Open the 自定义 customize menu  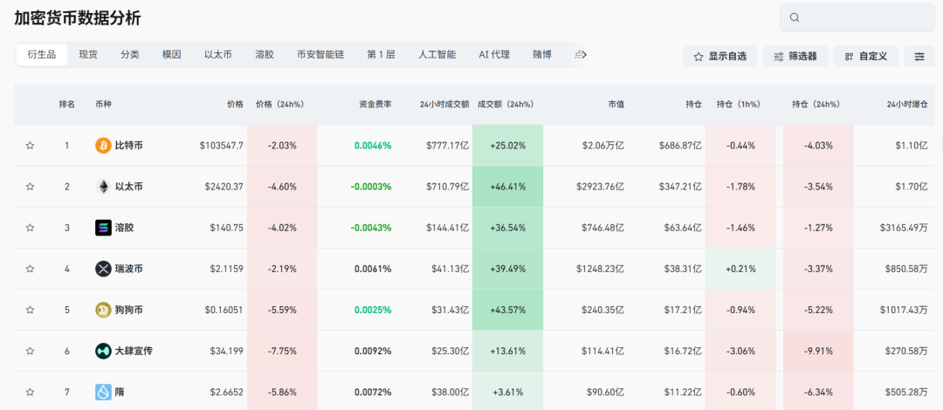865,56
